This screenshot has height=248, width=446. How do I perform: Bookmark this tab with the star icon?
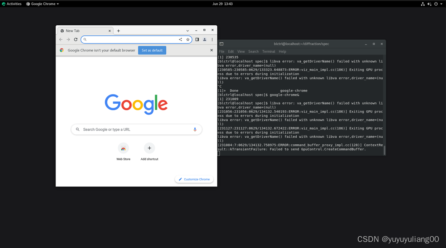pyautogui.click(x=188, y=40)
